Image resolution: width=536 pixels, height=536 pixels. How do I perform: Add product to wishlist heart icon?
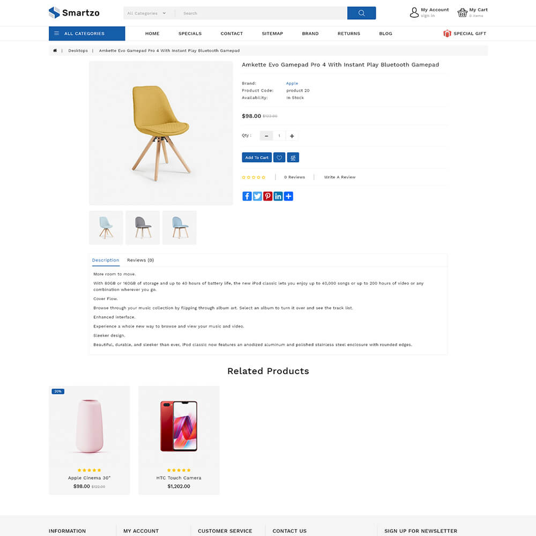tap(279, 157)
